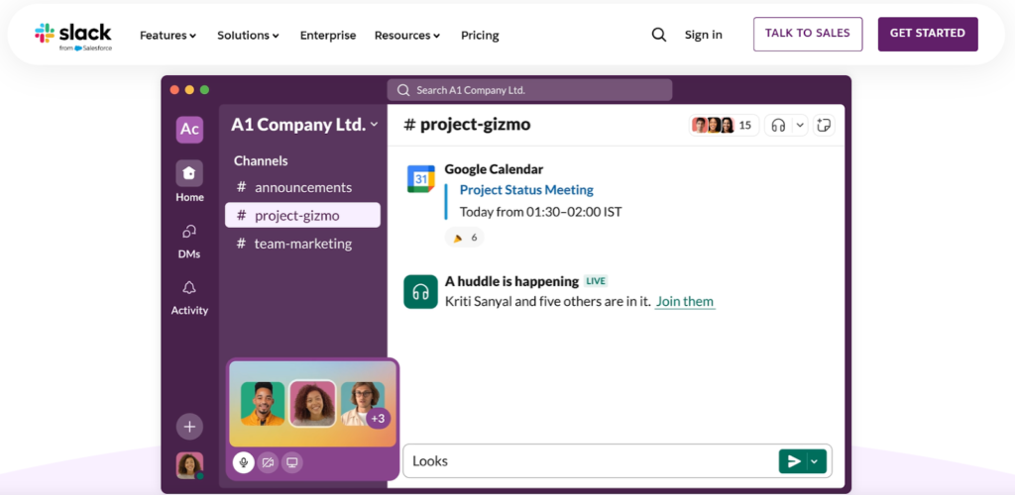
Task: Open the user profile avatar at sidebar bottom
Action: click(189, 465)
